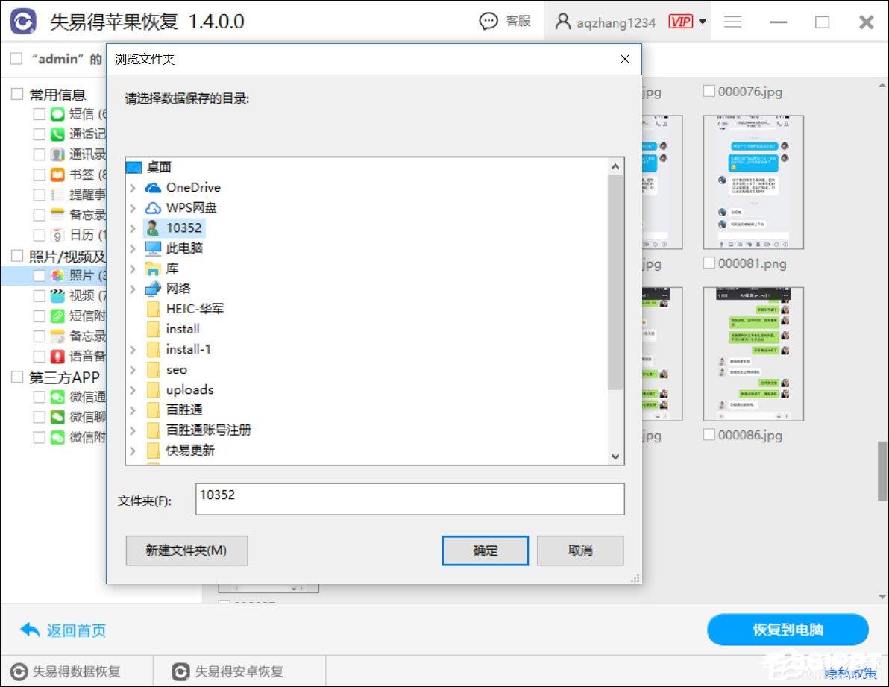The image size is (889, 687).
Task: Select the 快易更新 folder
Action: tap(190, 451)
